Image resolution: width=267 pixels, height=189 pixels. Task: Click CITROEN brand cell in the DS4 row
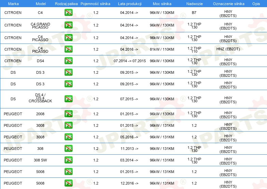13,61
